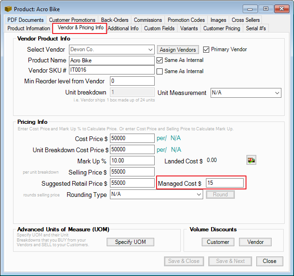Switch to the Customer Pricing tab
The image size is (294, 276).
[x=222, y=28]
